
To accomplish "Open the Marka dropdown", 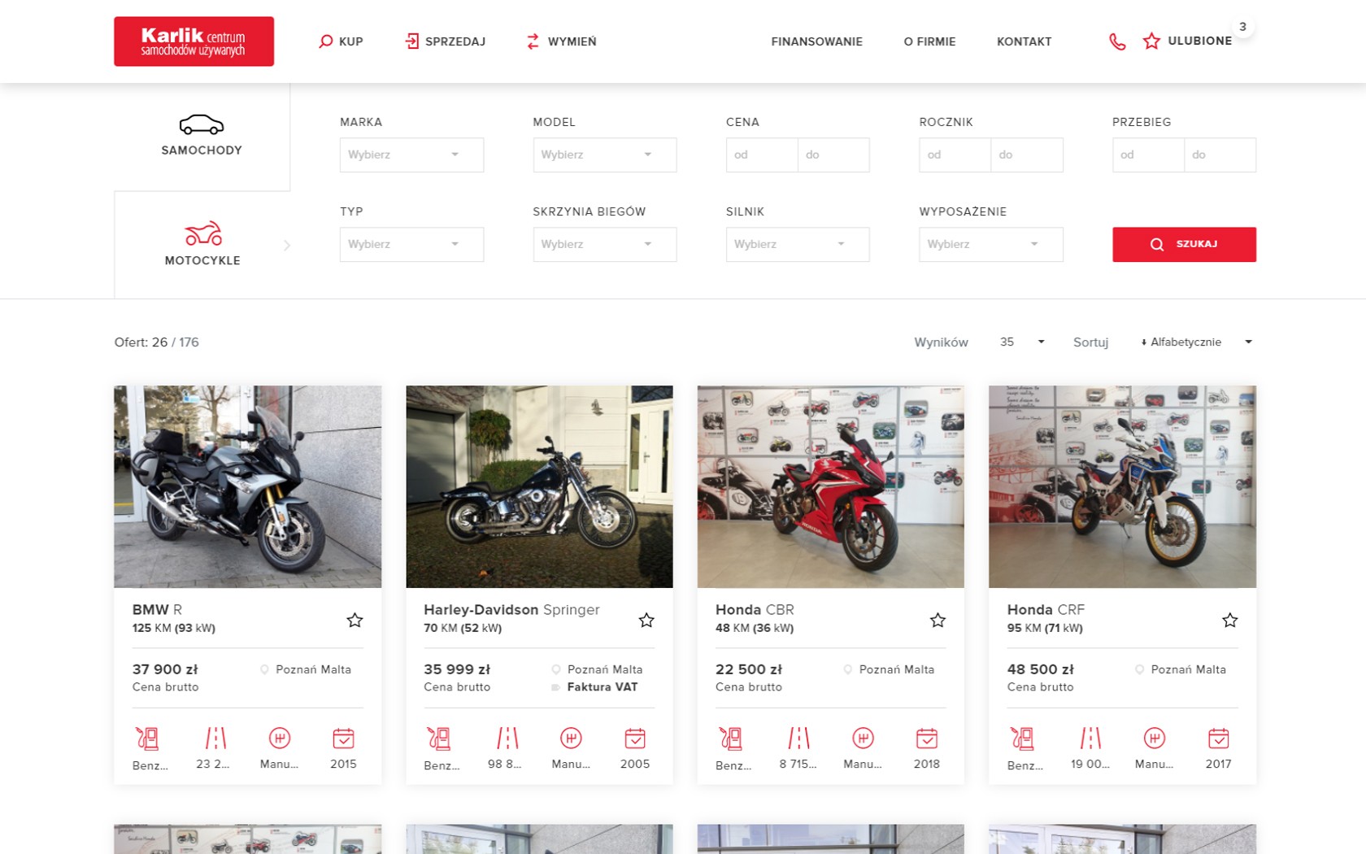I will pyautogui.click(x=411, y=155).
